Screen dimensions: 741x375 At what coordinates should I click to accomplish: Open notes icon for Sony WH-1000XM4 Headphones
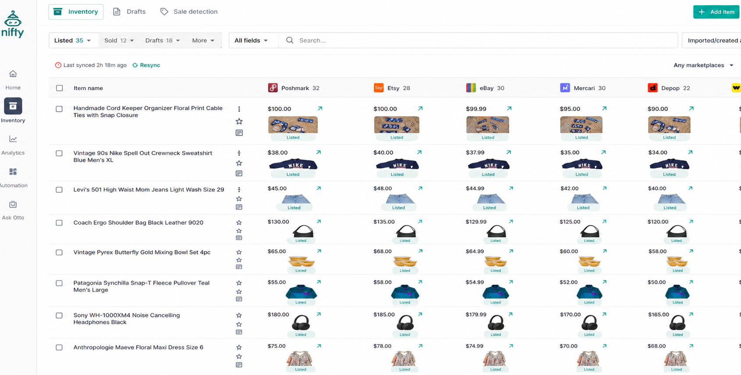239,332
